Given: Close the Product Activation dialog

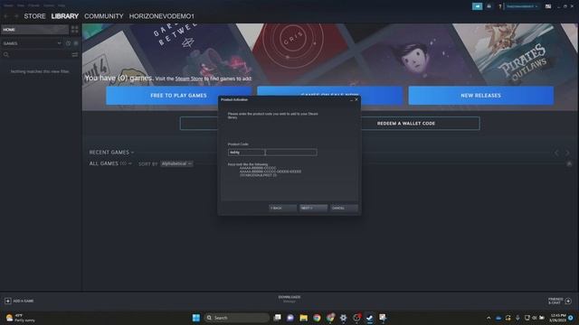Looking at the screenshot, I should point(356,99).
